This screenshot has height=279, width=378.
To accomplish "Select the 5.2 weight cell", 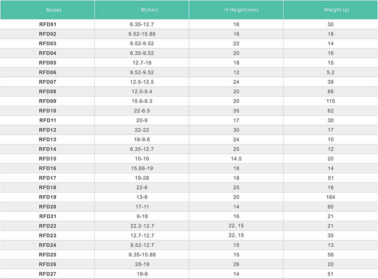I will pyautogui.click(x=331, y=72).
